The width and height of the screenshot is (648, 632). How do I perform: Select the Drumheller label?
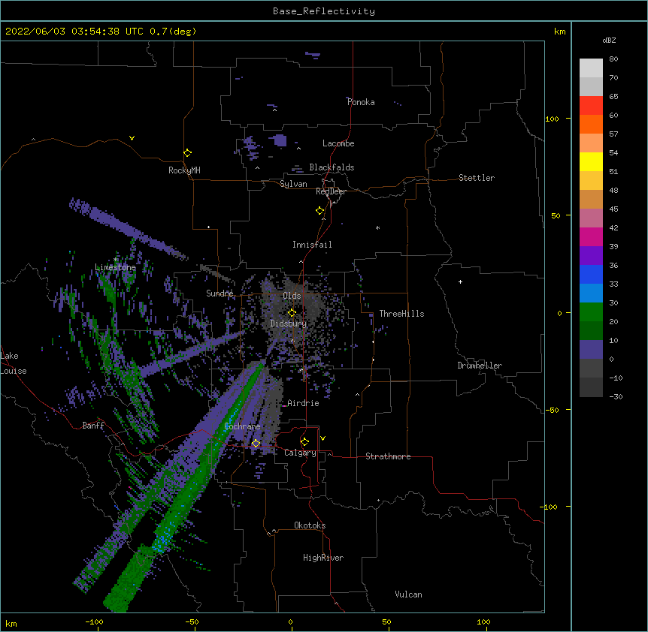coord(480,366)
